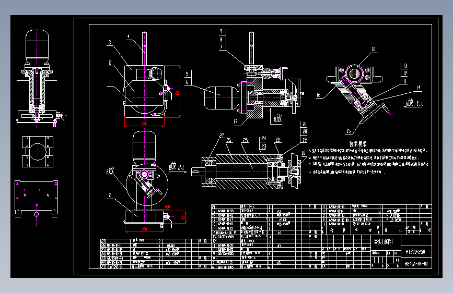Viewport: 453px width, 293px height.
Task: Pick balloon number 20
Action: tap(305, 131)
